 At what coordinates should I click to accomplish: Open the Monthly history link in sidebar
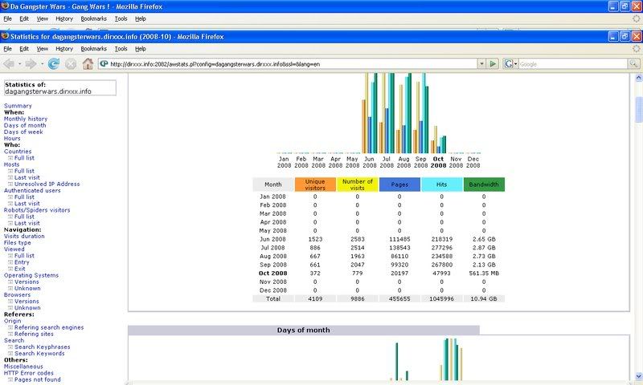[x=26, y=119]
